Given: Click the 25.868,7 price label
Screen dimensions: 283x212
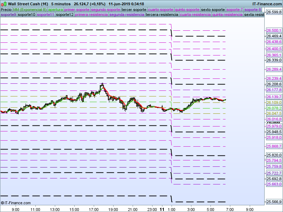Looking at the screenshot, I should click(274, 146).
